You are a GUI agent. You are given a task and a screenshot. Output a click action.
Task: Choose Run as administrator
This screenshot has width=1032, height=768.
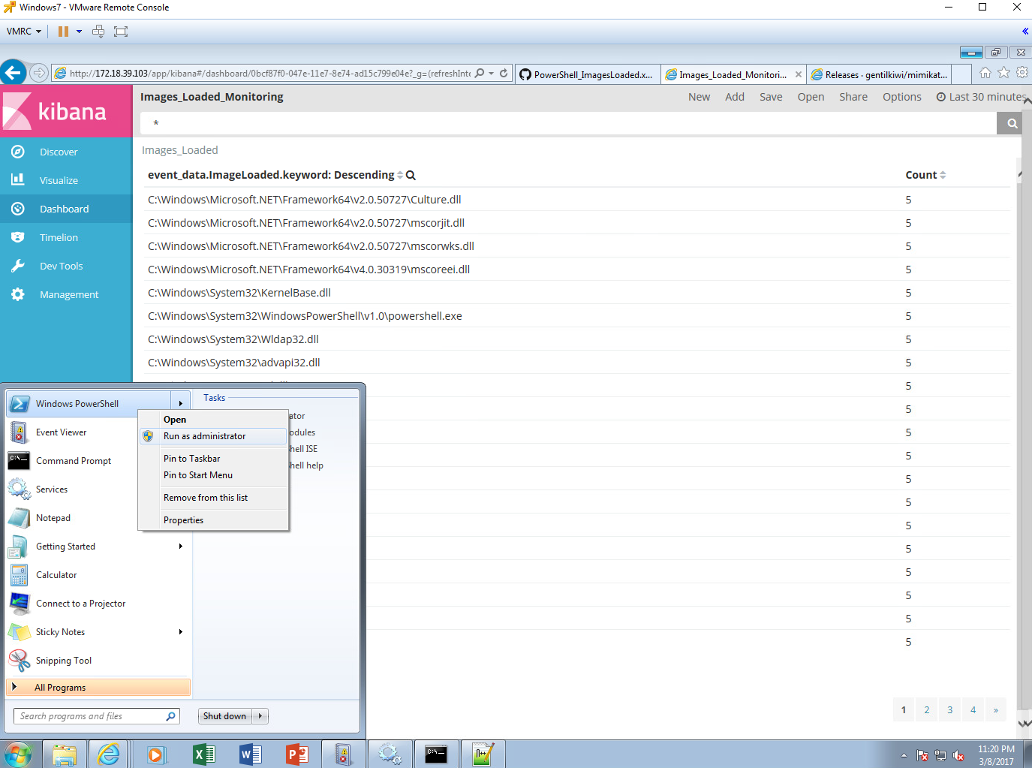point(214,436)
